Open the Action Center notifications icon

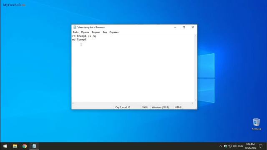coord(260,146)
